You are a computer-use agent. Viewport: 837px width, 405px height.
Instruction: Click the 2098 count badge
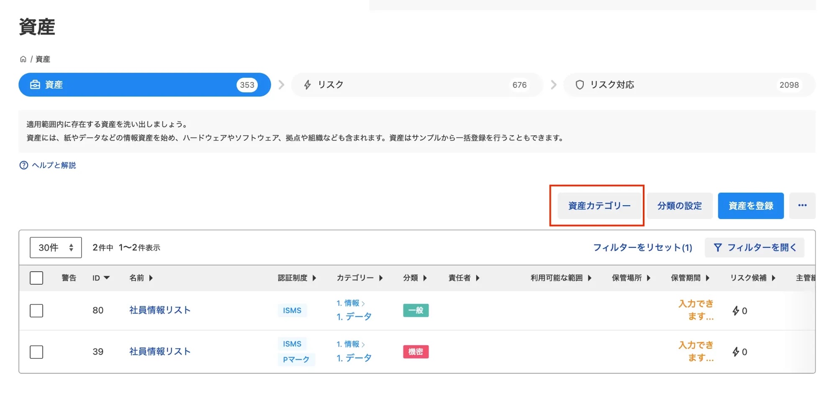tap(789, 85)
